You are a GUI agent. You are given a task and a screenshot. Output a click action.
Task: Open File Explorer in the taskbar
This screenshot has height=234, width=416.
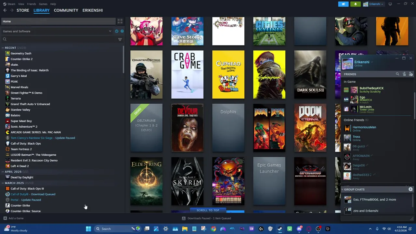(x=185, y=229)
